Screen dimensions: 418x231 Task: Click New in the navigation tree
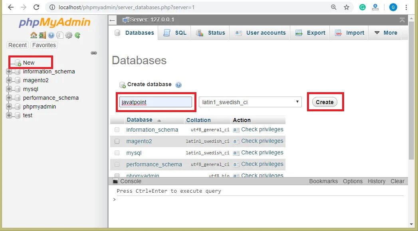click(29, 63)
